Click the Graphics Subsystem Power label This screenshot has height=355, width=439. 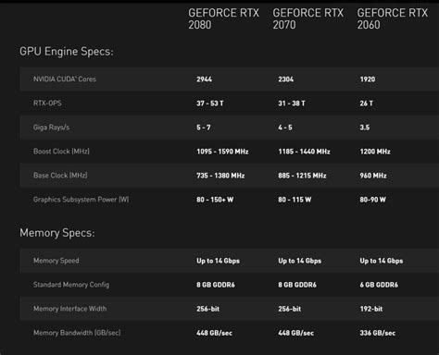point(82,200)
